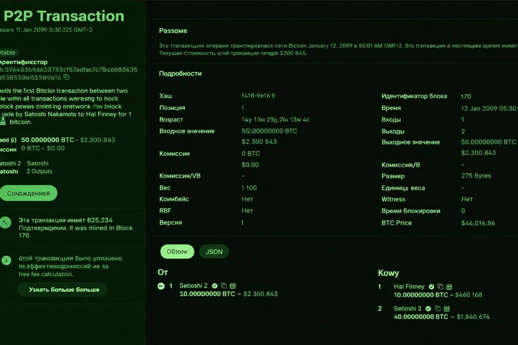Viewport: 518px width, 345px height.
Task: Click the P2P Transaction heading
Action: click(64, 16)
